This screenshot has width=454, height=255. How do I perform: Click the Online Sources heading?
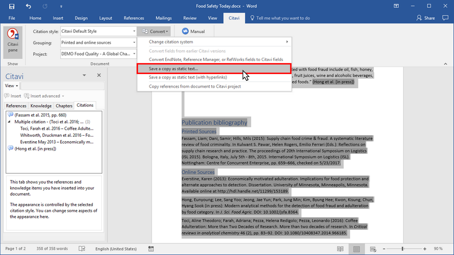pyautogui.click(x=198, y=172)
